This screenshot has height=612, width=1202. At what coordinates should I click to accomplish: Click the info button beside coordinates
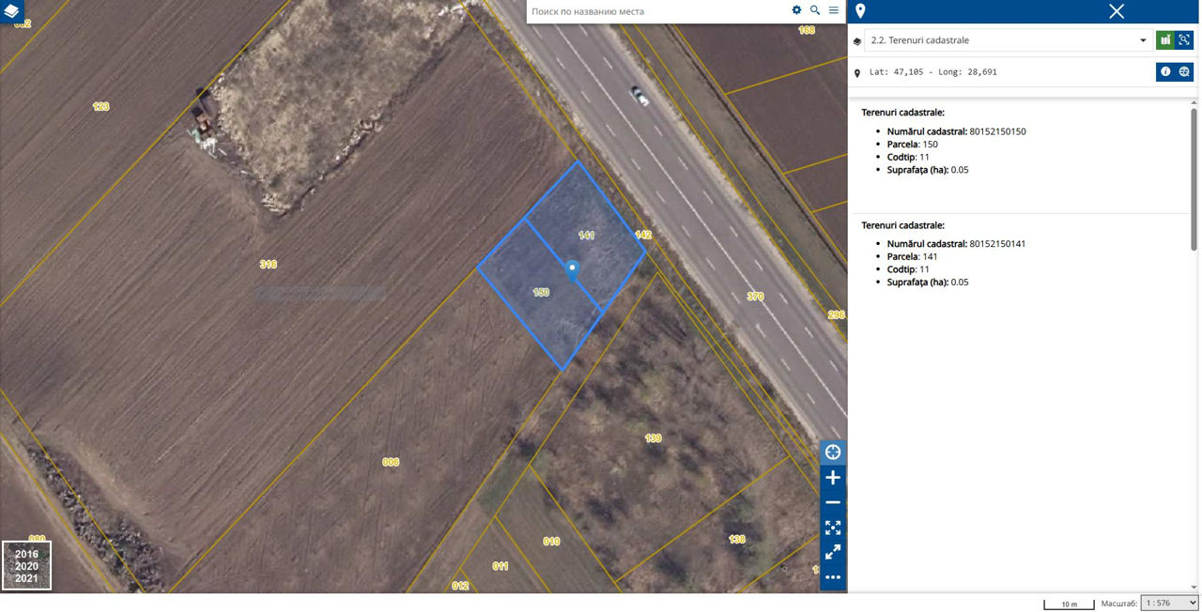[1165, 71]
